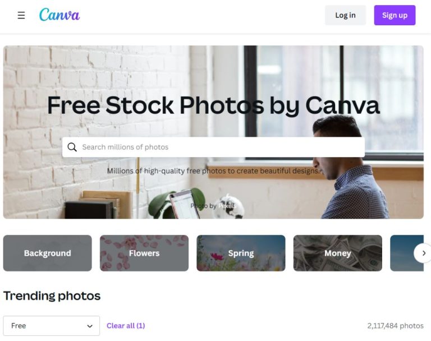Viewport: 431px width, 341px height.
Task: Click the Canva logo
Action: 59,15
